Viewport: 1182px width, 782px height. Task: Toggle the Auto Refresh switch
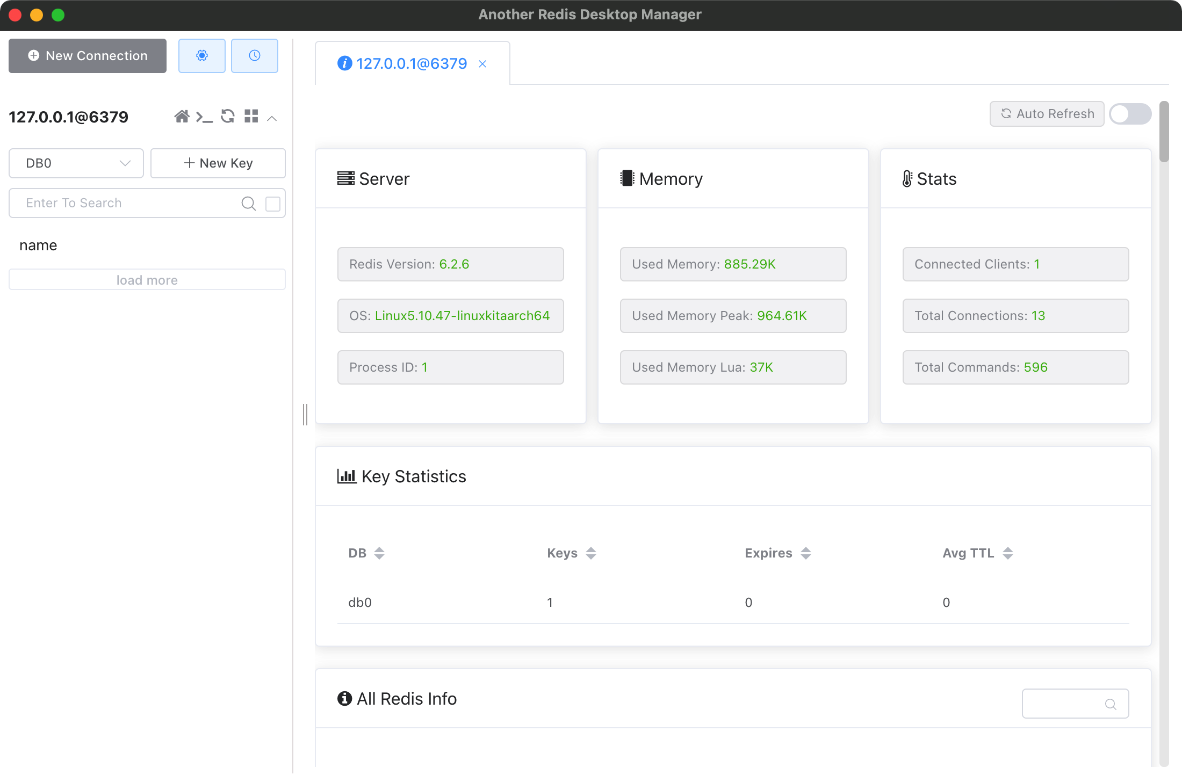tap(1130, 114)
